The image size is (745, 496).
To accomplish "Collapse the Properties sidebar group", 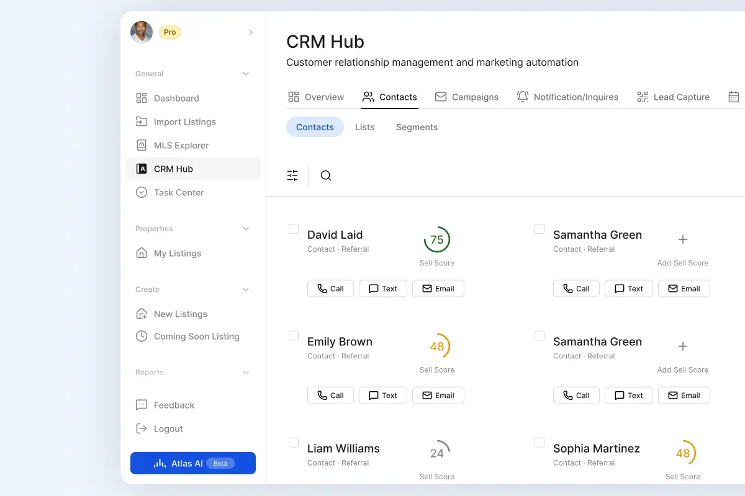I will 246,229.
